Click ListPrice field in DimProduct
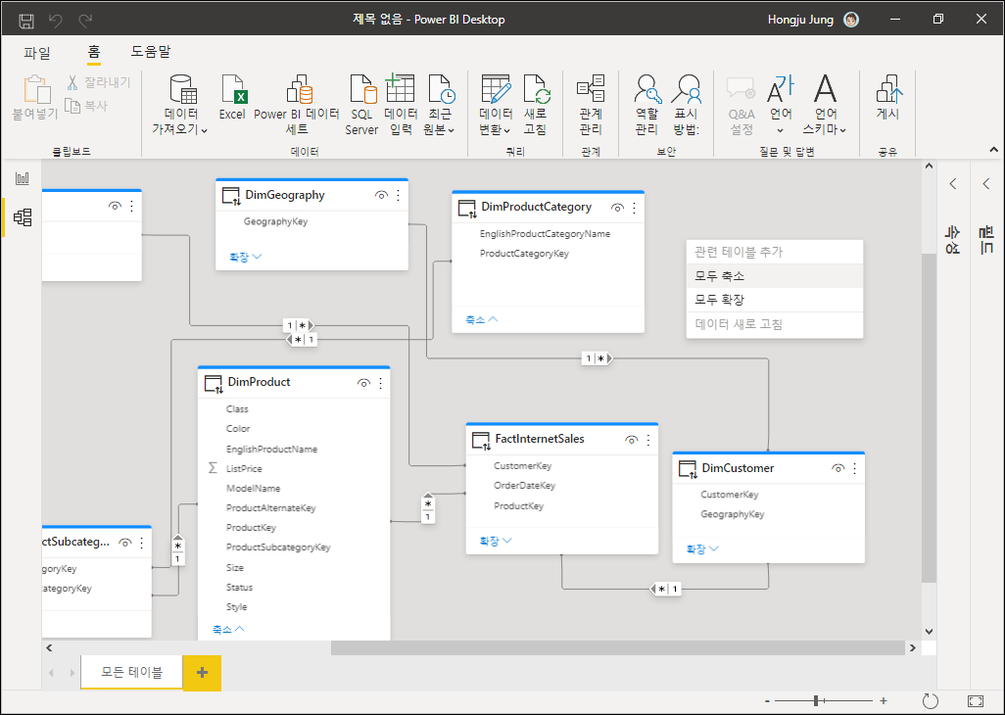 244,469
